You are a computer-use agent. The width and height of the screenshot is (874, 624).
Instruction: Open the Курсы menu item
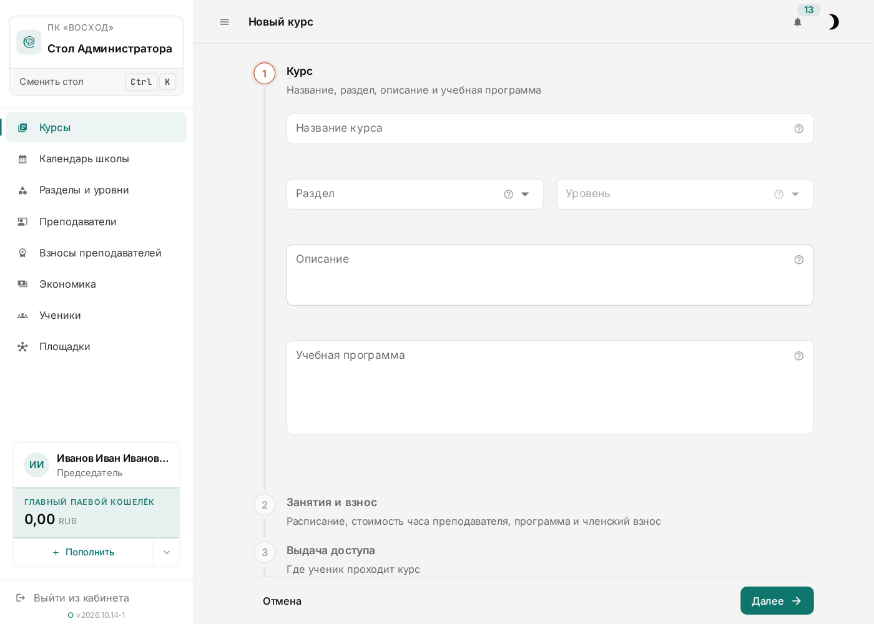[97, 127]
